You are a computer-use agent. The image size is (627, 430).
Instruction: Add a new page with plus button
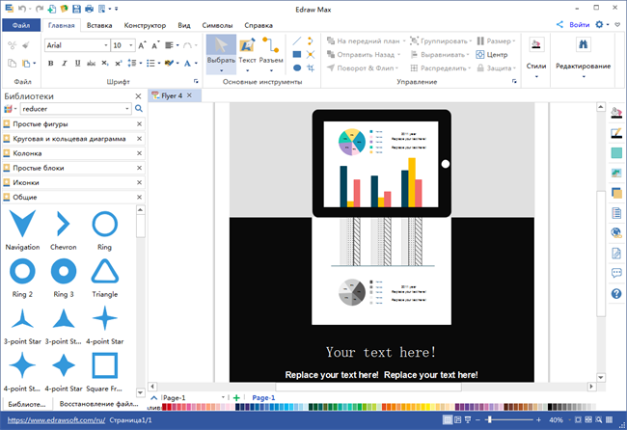(236, 397)
